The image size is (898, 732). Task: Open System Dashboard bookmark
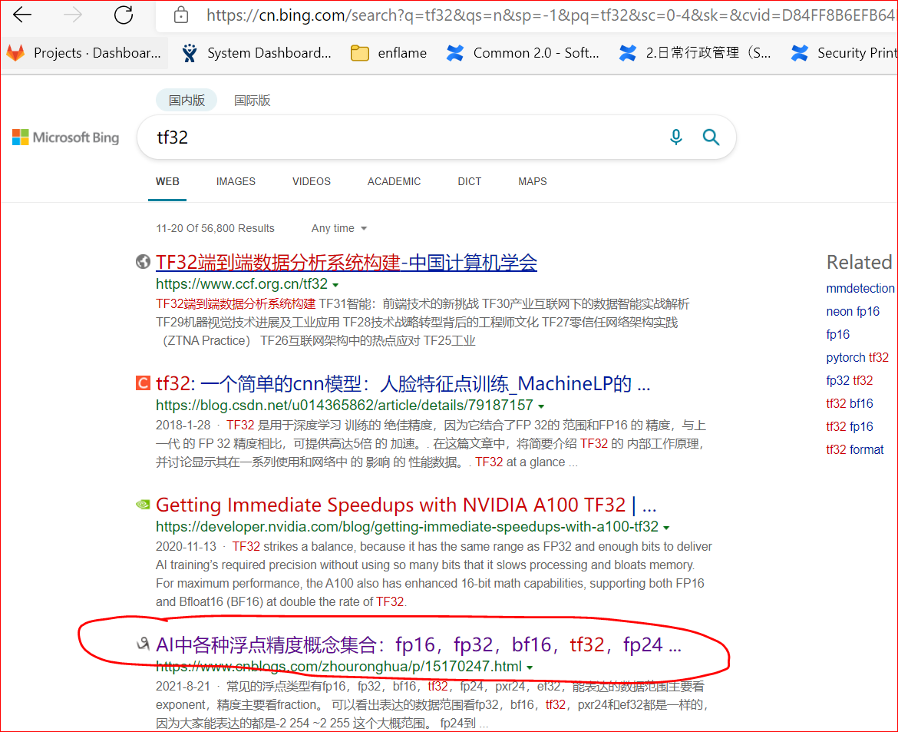pyautogui.click(x=256, y=53)
